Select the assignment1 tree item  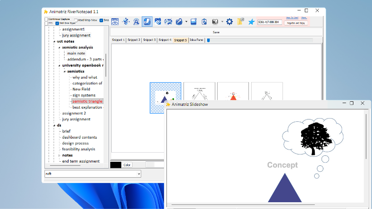tap(73, 30)
